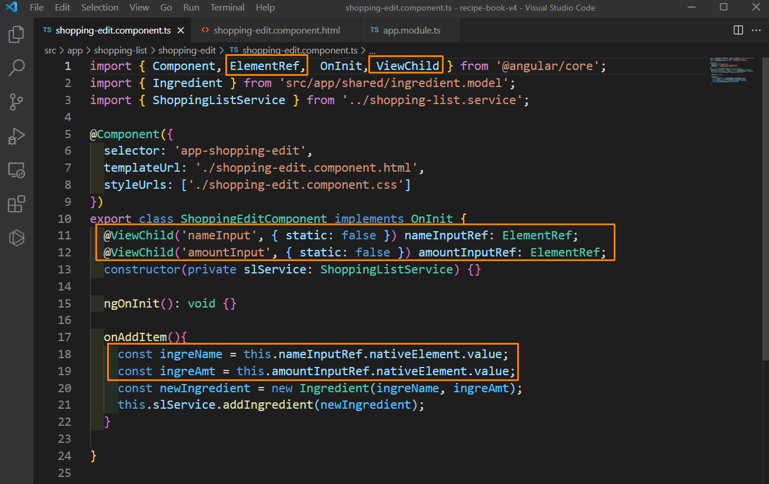Open the Help menu
This screenshot has height=484, width=769.
coord(265,8)
